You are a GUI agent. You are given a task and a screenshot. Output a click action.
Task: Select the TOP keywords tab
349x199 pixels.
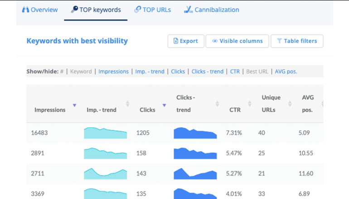96,9
